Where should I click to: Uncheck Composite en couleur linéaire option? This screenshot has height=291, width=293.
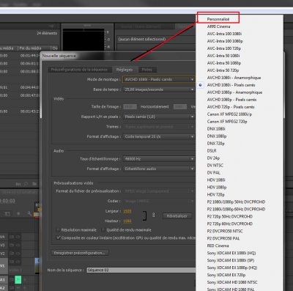pyautogui.click(x=58, y=237)
